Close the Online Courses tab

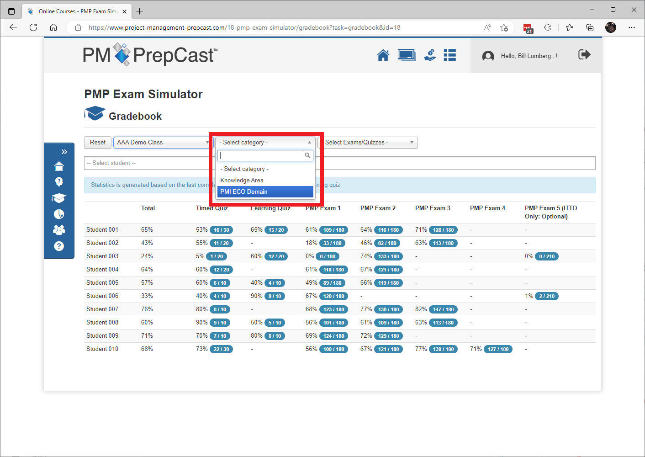point(124,11)
